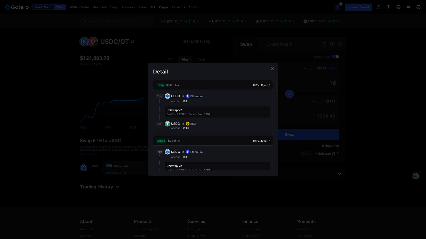Click the USDC coin icon in Swap From row
Screen dimensions: 426x239
167,96
